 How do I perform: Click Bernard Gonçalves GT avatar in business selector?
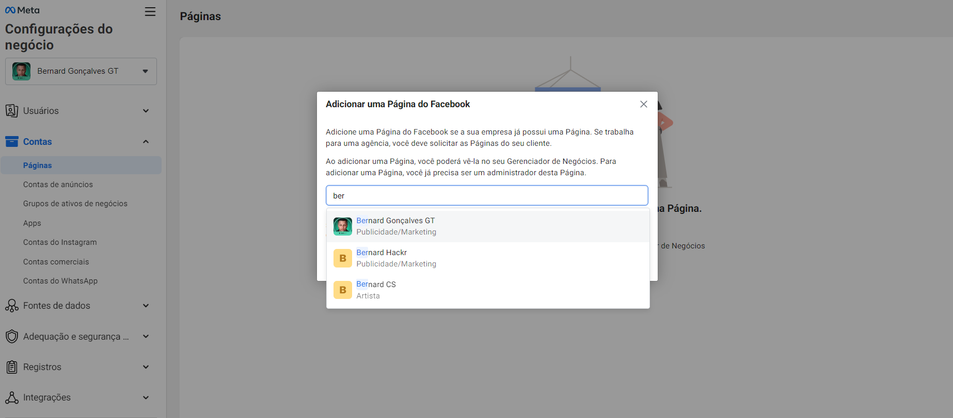point(22,71)
